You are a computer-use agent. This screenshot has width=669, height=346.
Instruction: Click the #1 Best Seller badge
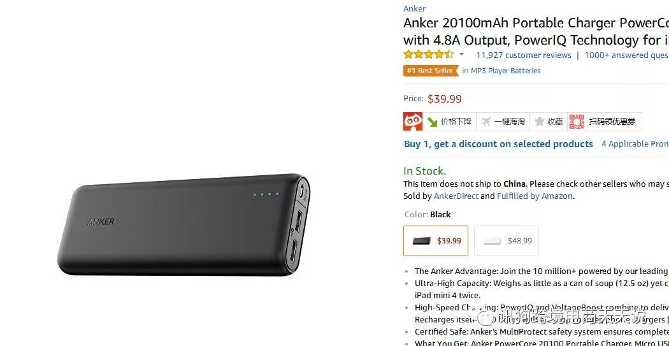(431, 71)
